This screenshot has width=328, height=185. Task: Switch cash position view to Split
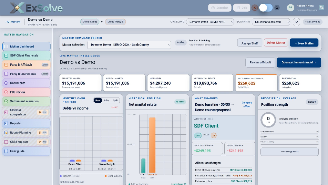[115, 101]
